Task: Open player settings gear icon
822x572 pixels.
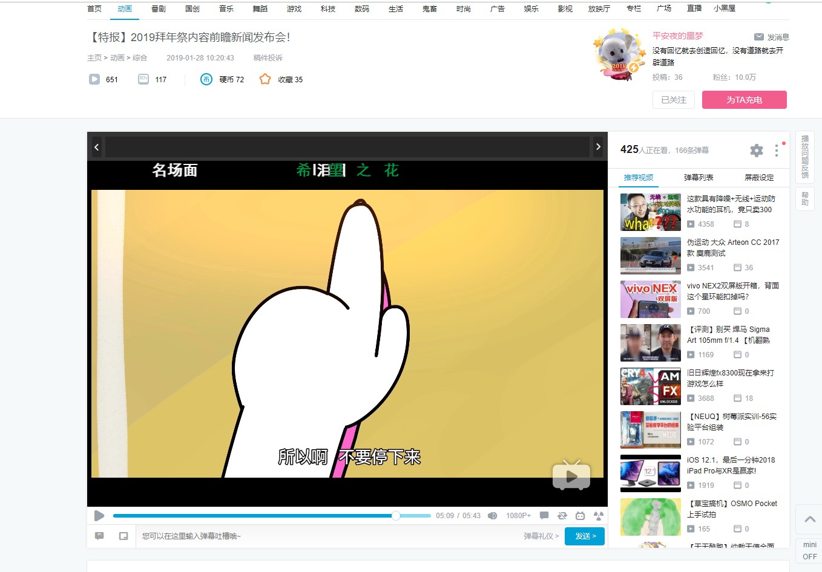Action: tap(757, 150)
